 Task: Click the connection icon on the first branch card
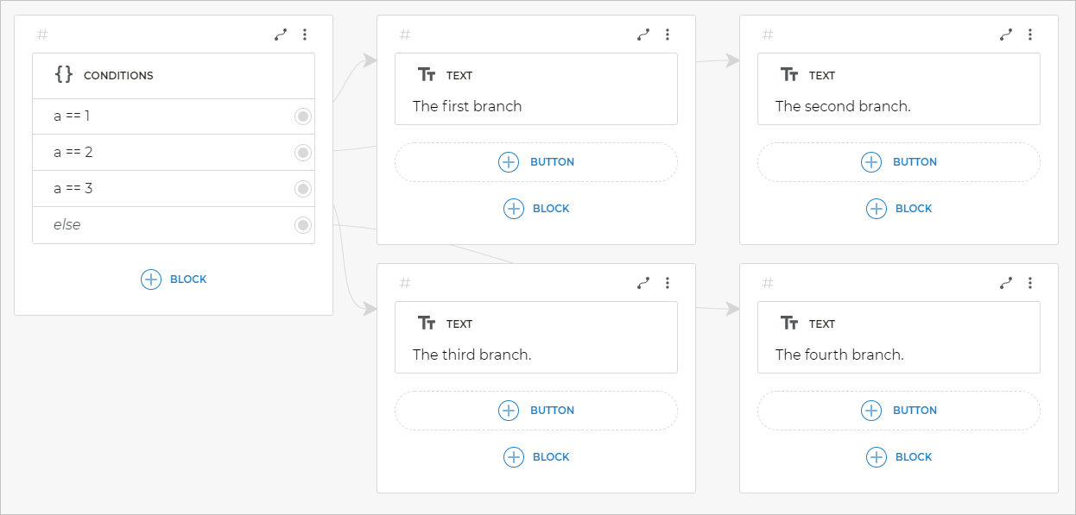643,35
